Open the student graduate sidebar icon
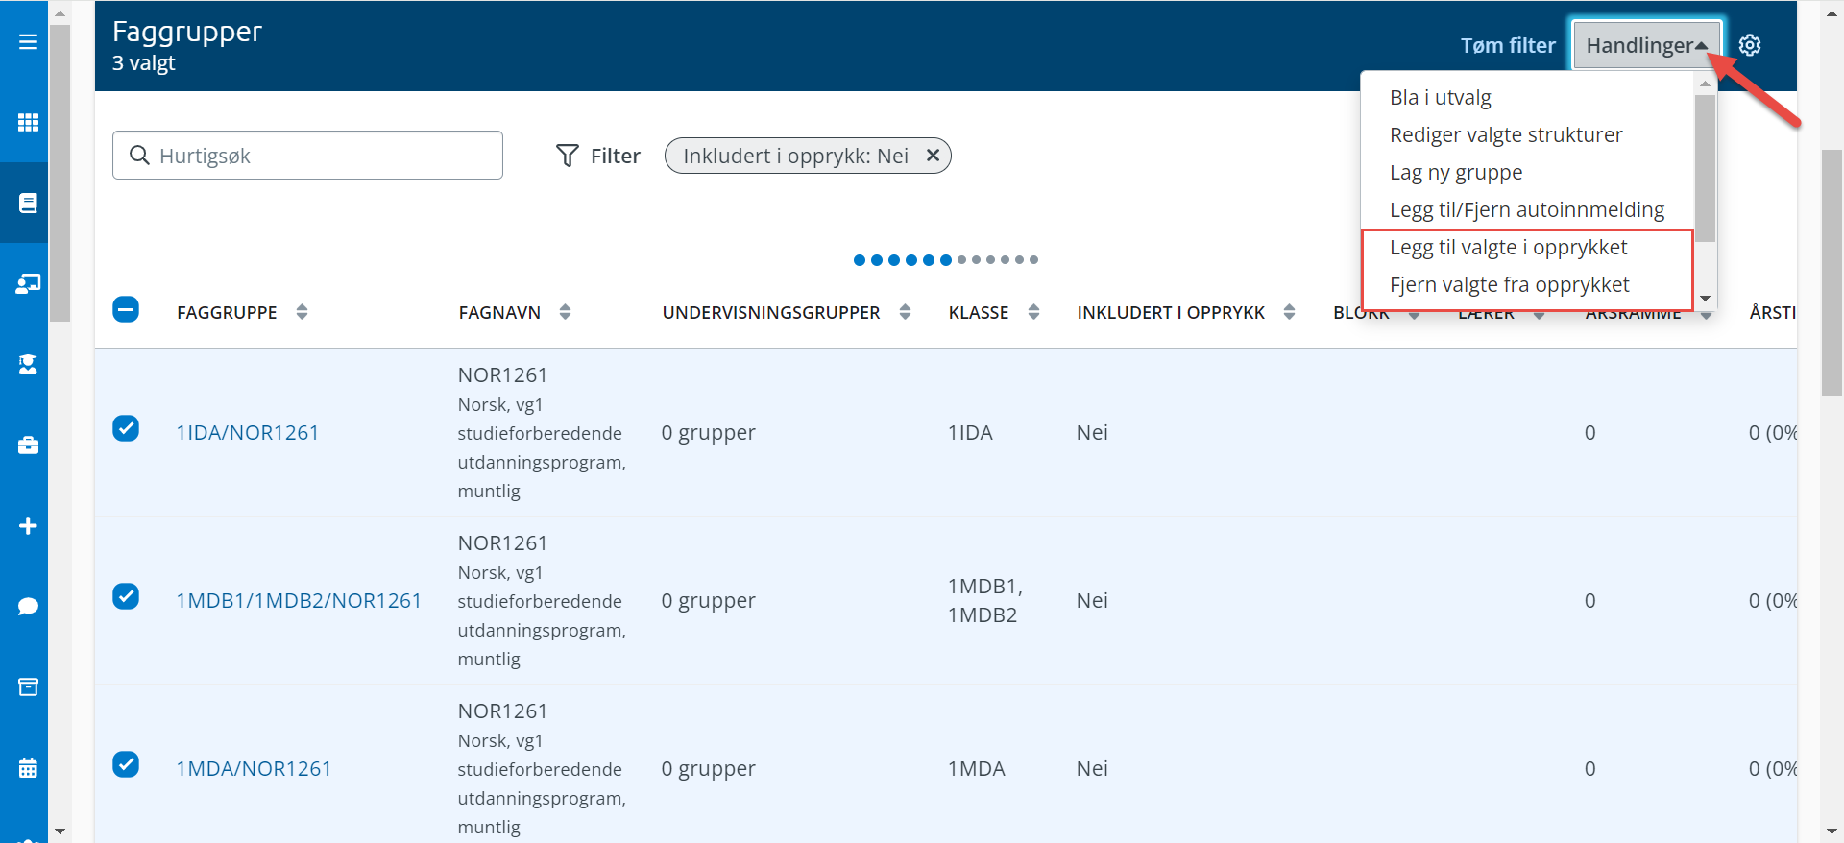 [x=28, y=364]
